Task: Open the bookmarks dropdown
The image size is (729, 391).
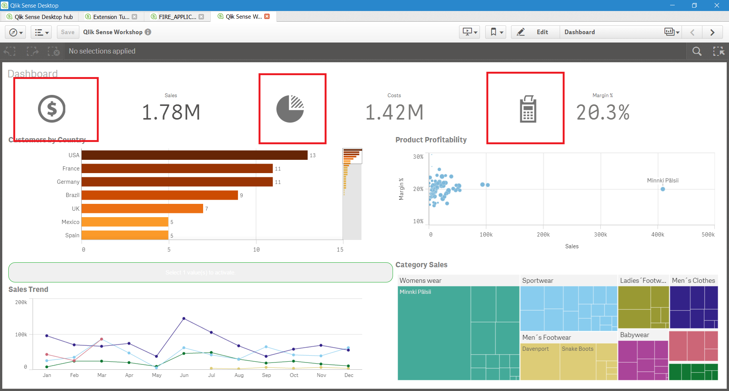Action: click(495, 32)
